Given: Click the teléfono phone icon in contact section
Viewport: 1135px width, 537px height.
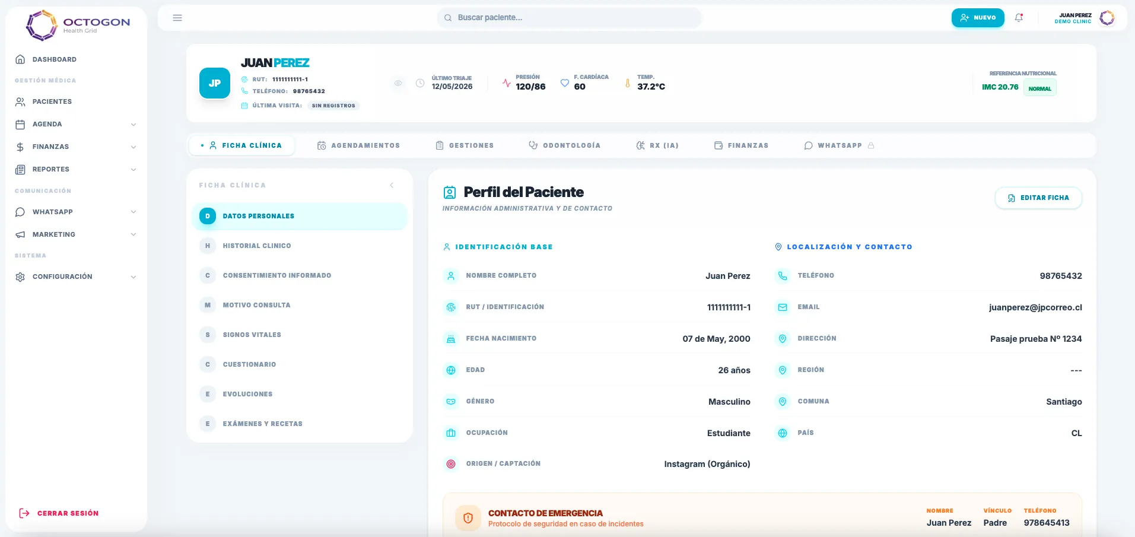Looking at the screenshot, I should [783, 276].
